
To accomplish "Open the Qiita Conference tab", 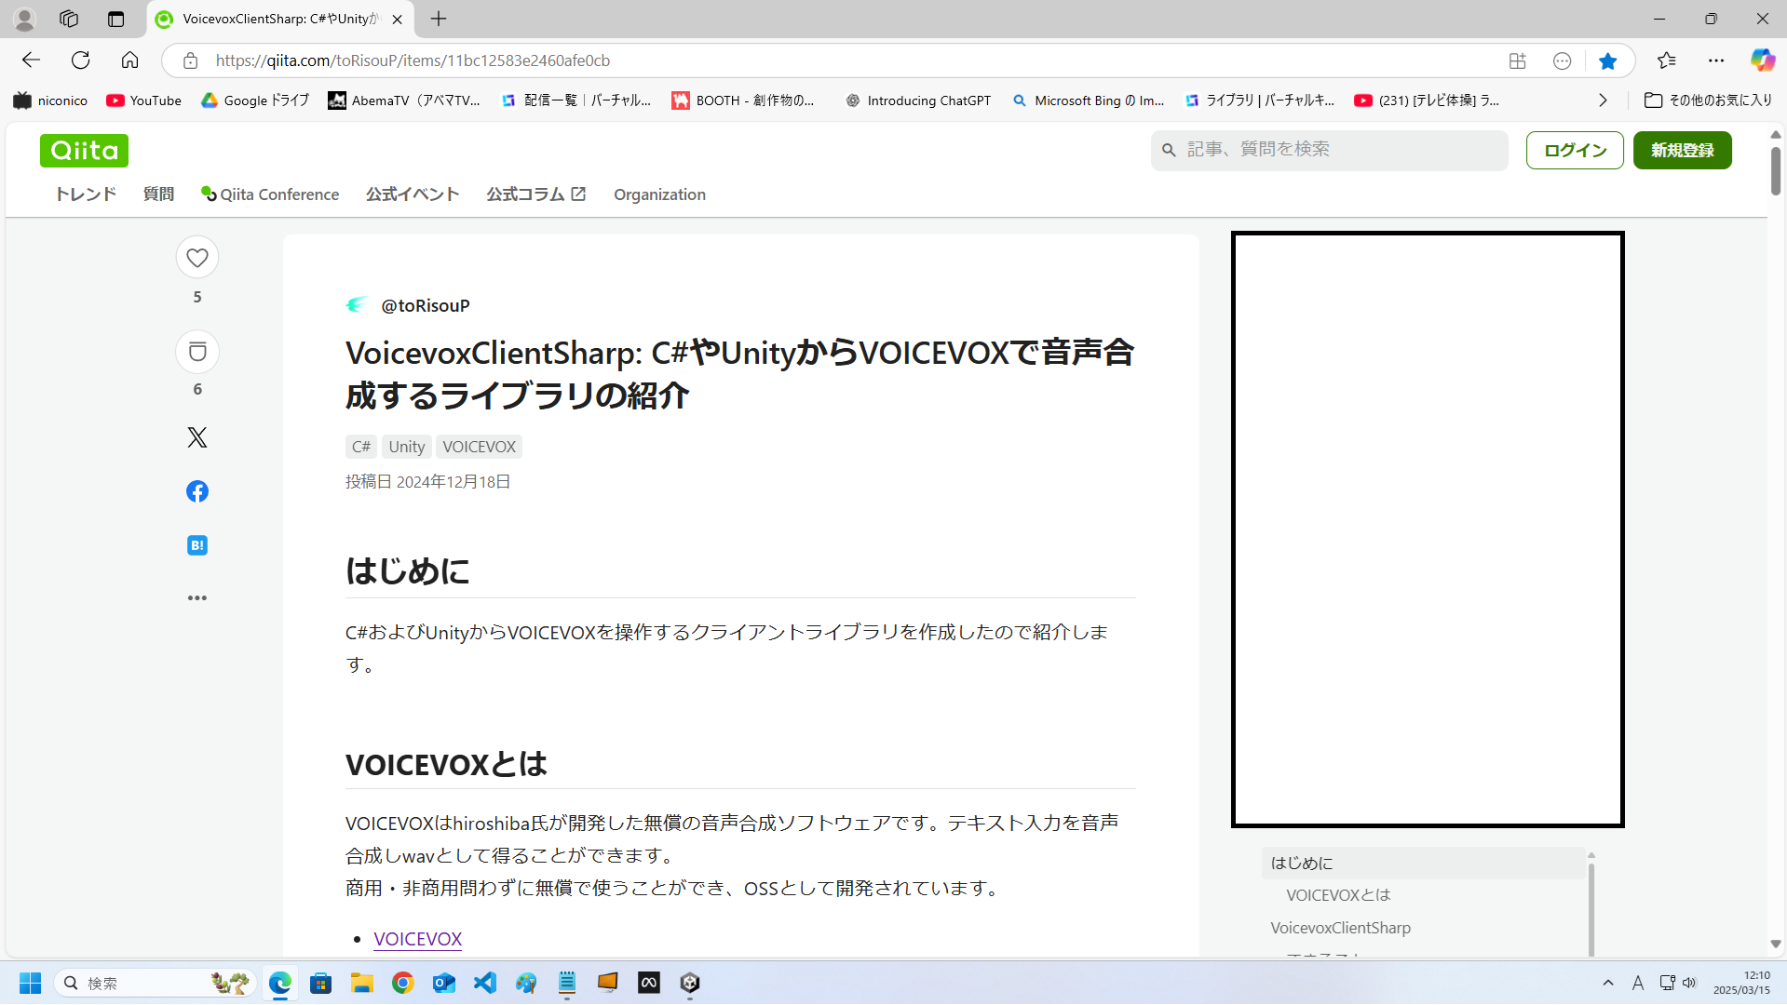I will 270,194.
